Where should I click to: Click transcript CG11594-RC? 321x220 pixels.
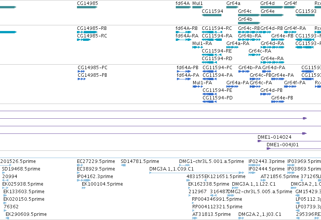click(212, 32)
